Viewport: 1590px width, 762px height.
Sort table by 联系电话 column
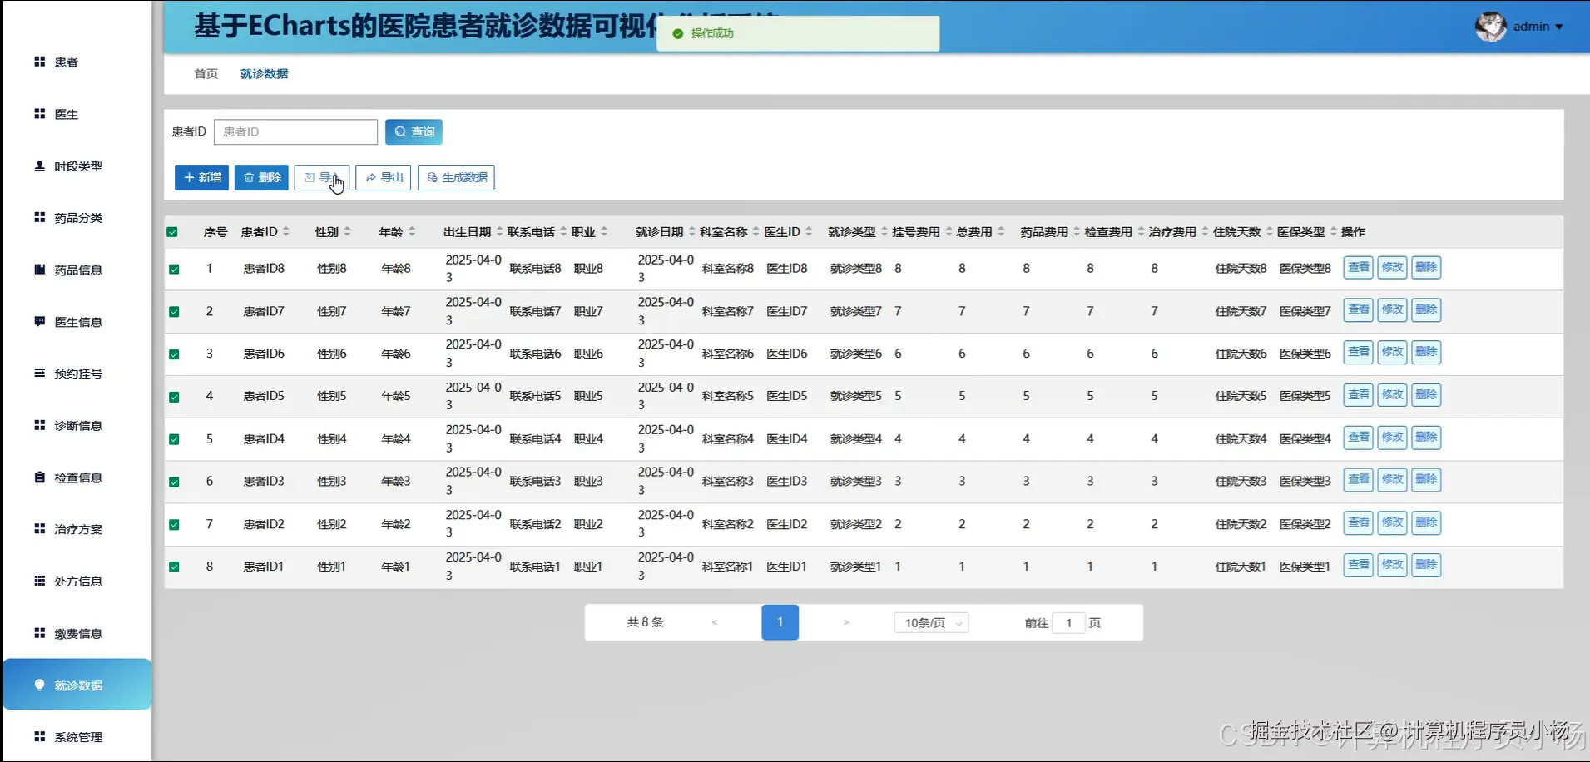[x=563, y=232]
